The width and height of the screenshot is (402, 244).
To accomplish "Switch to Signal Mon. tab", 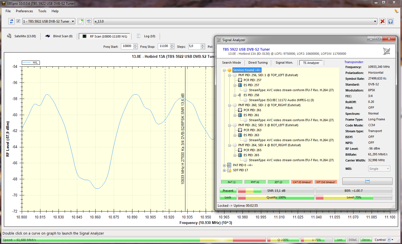I will click(x=284, y=63).
